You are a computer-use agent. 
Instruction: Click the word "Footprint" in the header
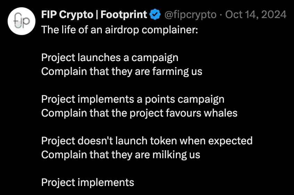click(124, 15)
